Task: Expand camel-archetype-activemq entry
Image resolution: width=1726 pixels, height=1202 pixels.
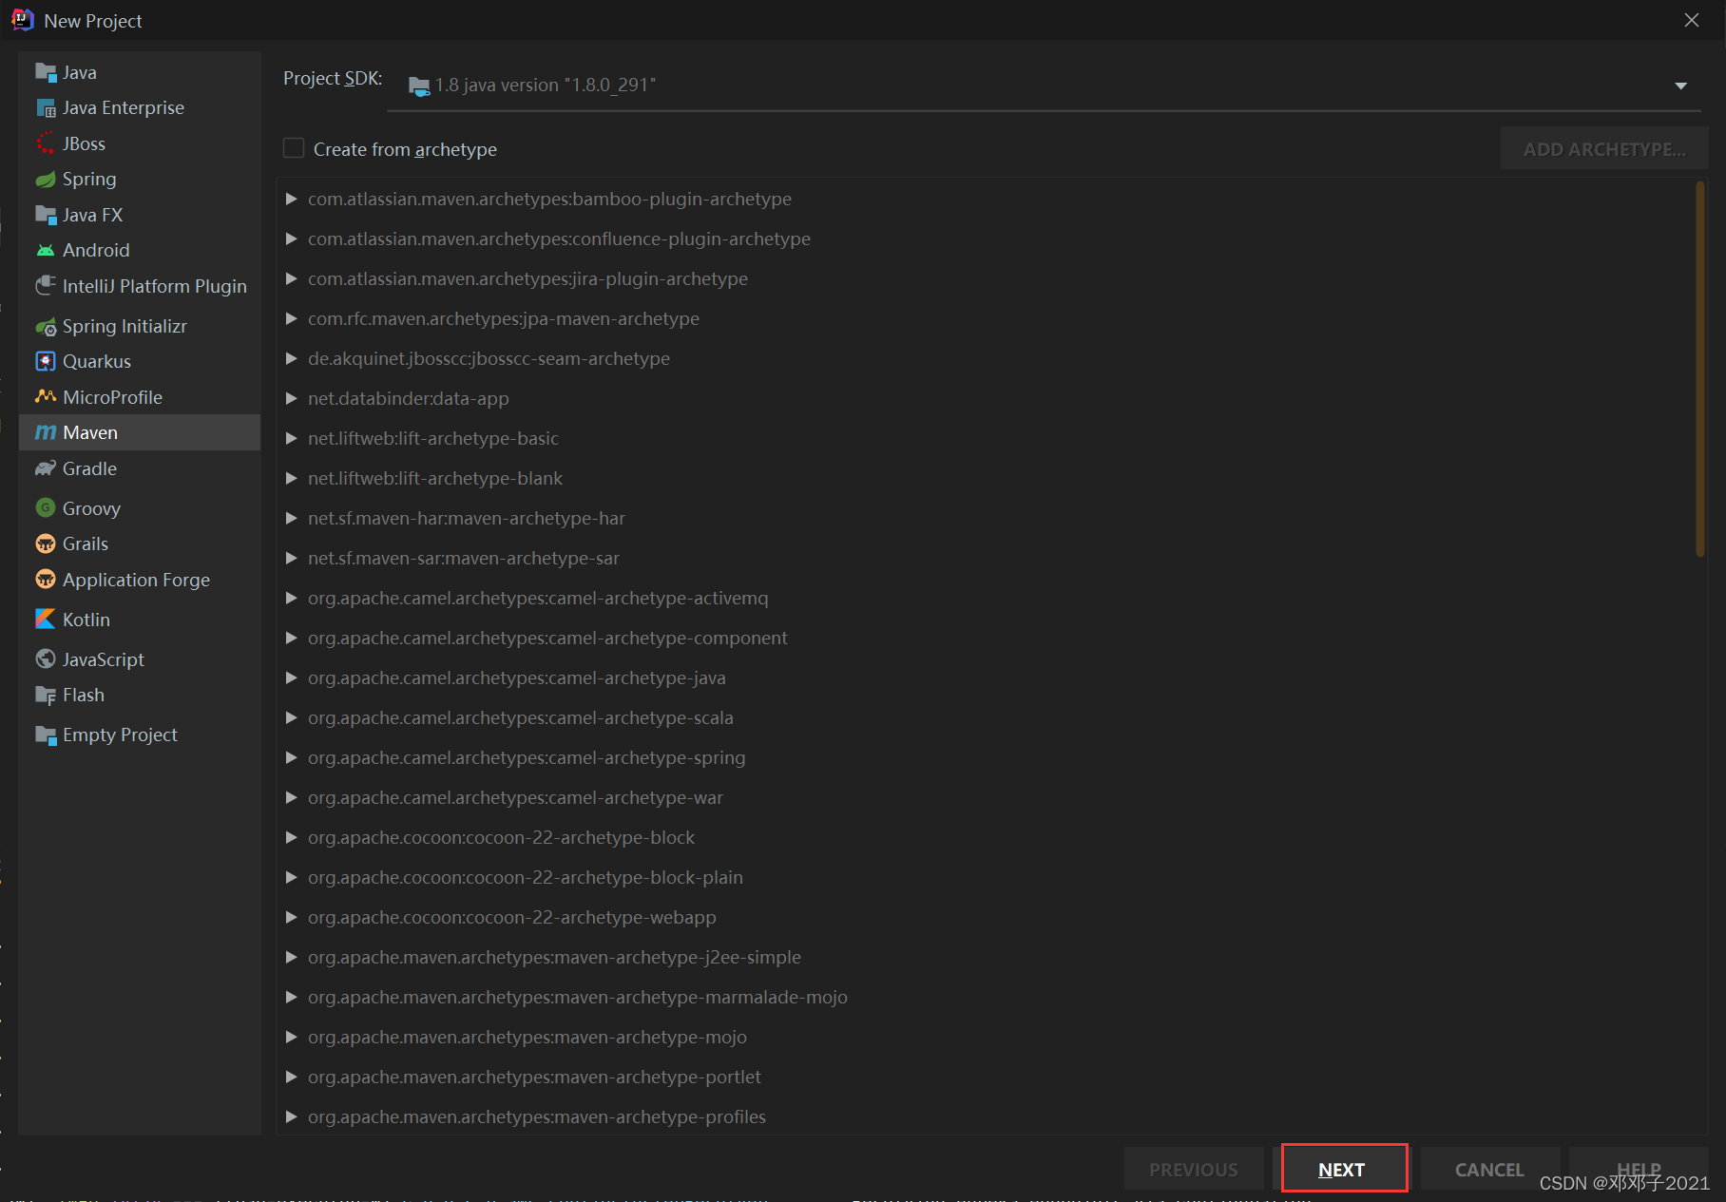Action: [293, 599]
